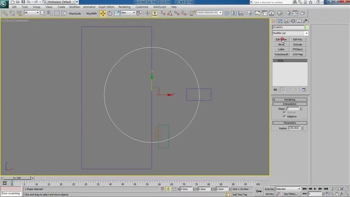Click the Select and Link icon
The width and height of the screenshot is (350, 197).
pos(5,13)
